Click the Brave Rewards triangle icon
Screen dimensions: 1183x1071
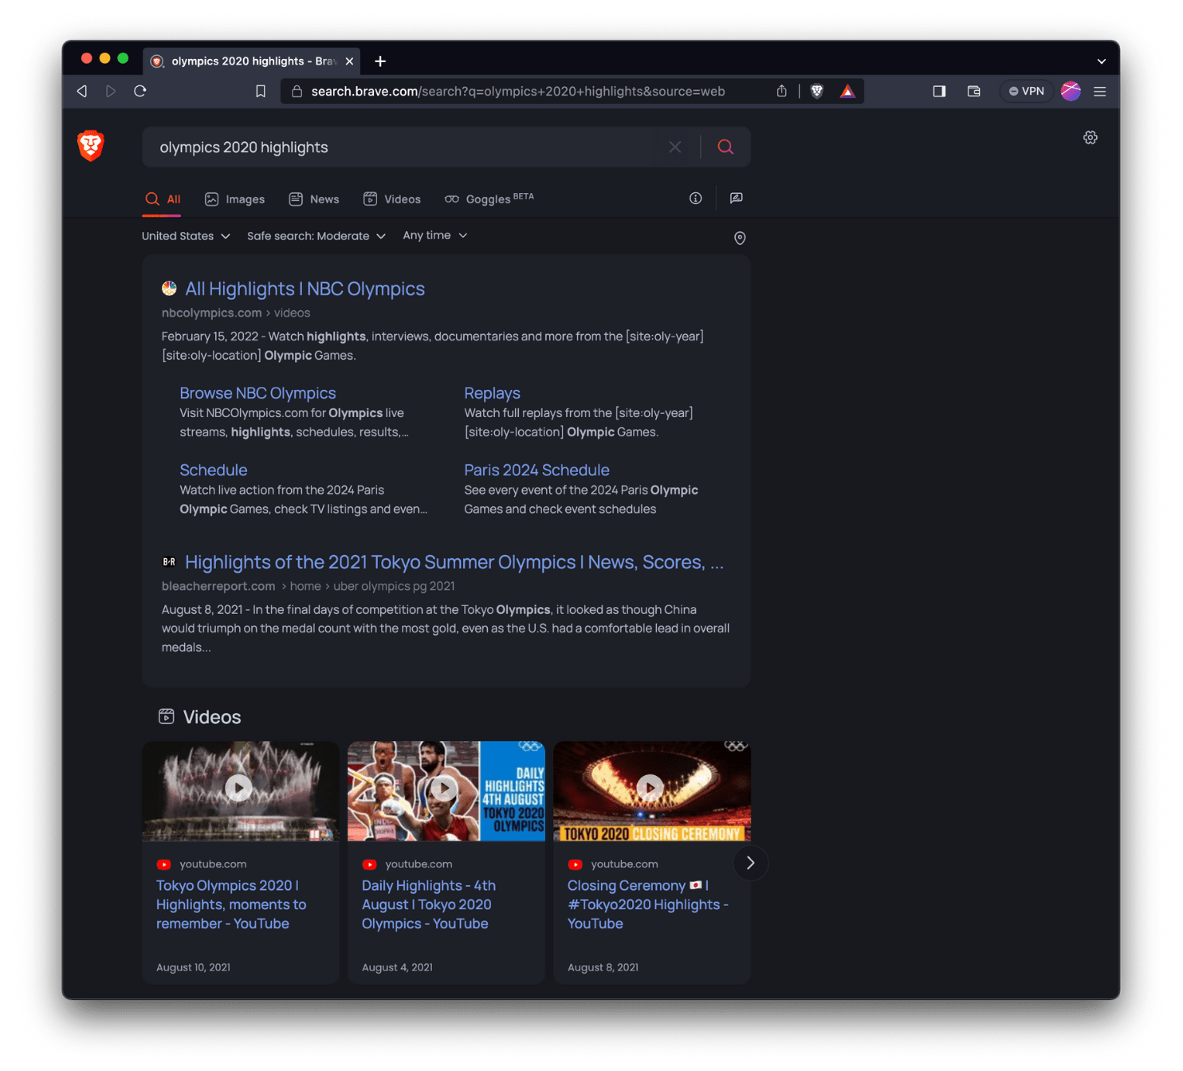pos(847,92)
